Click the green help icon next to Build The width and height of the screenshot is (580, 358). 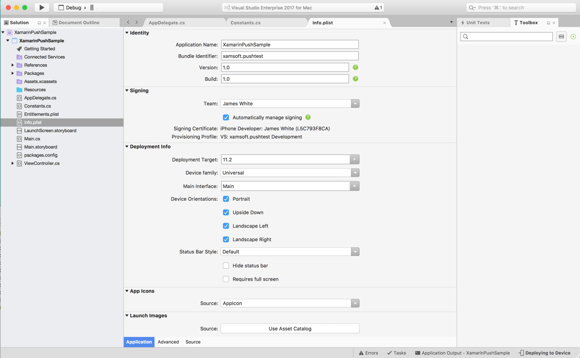[x=356, y=79]
